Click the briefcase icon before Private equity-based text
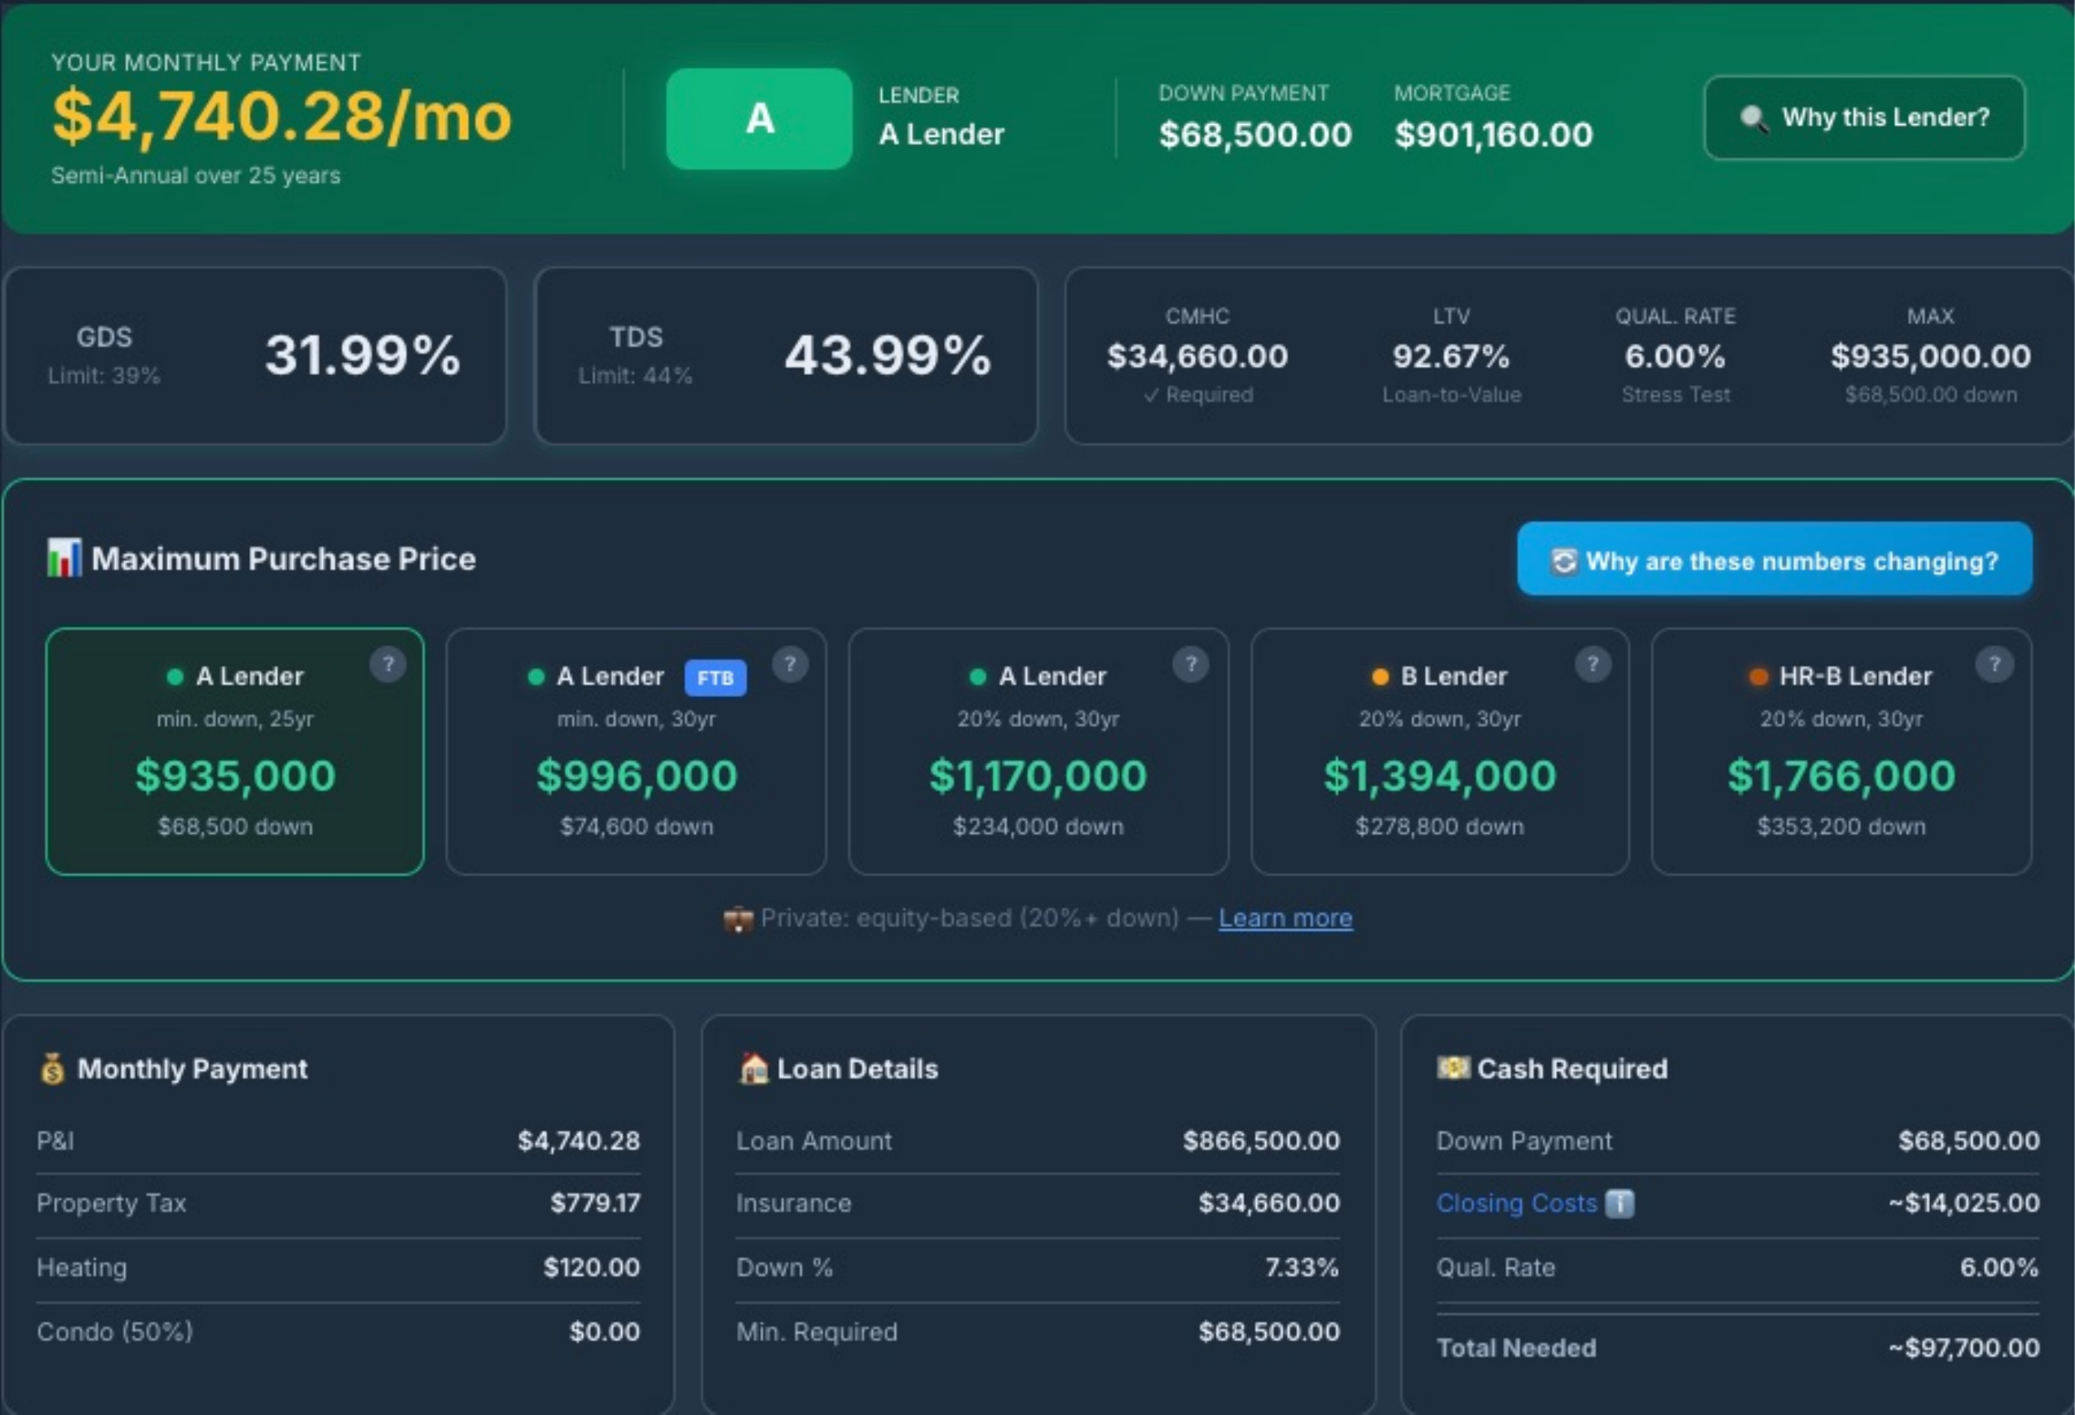 click(x=740, y=917)
